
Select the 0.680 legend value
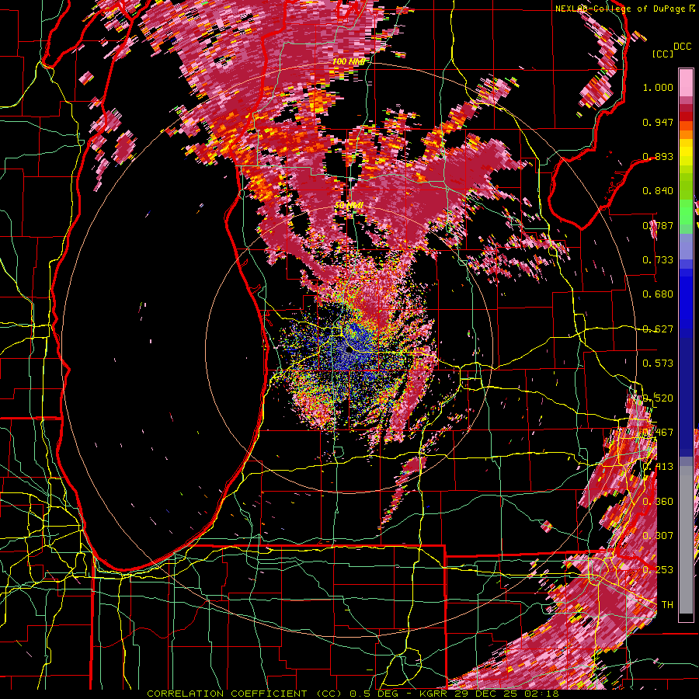click(658, 294)
